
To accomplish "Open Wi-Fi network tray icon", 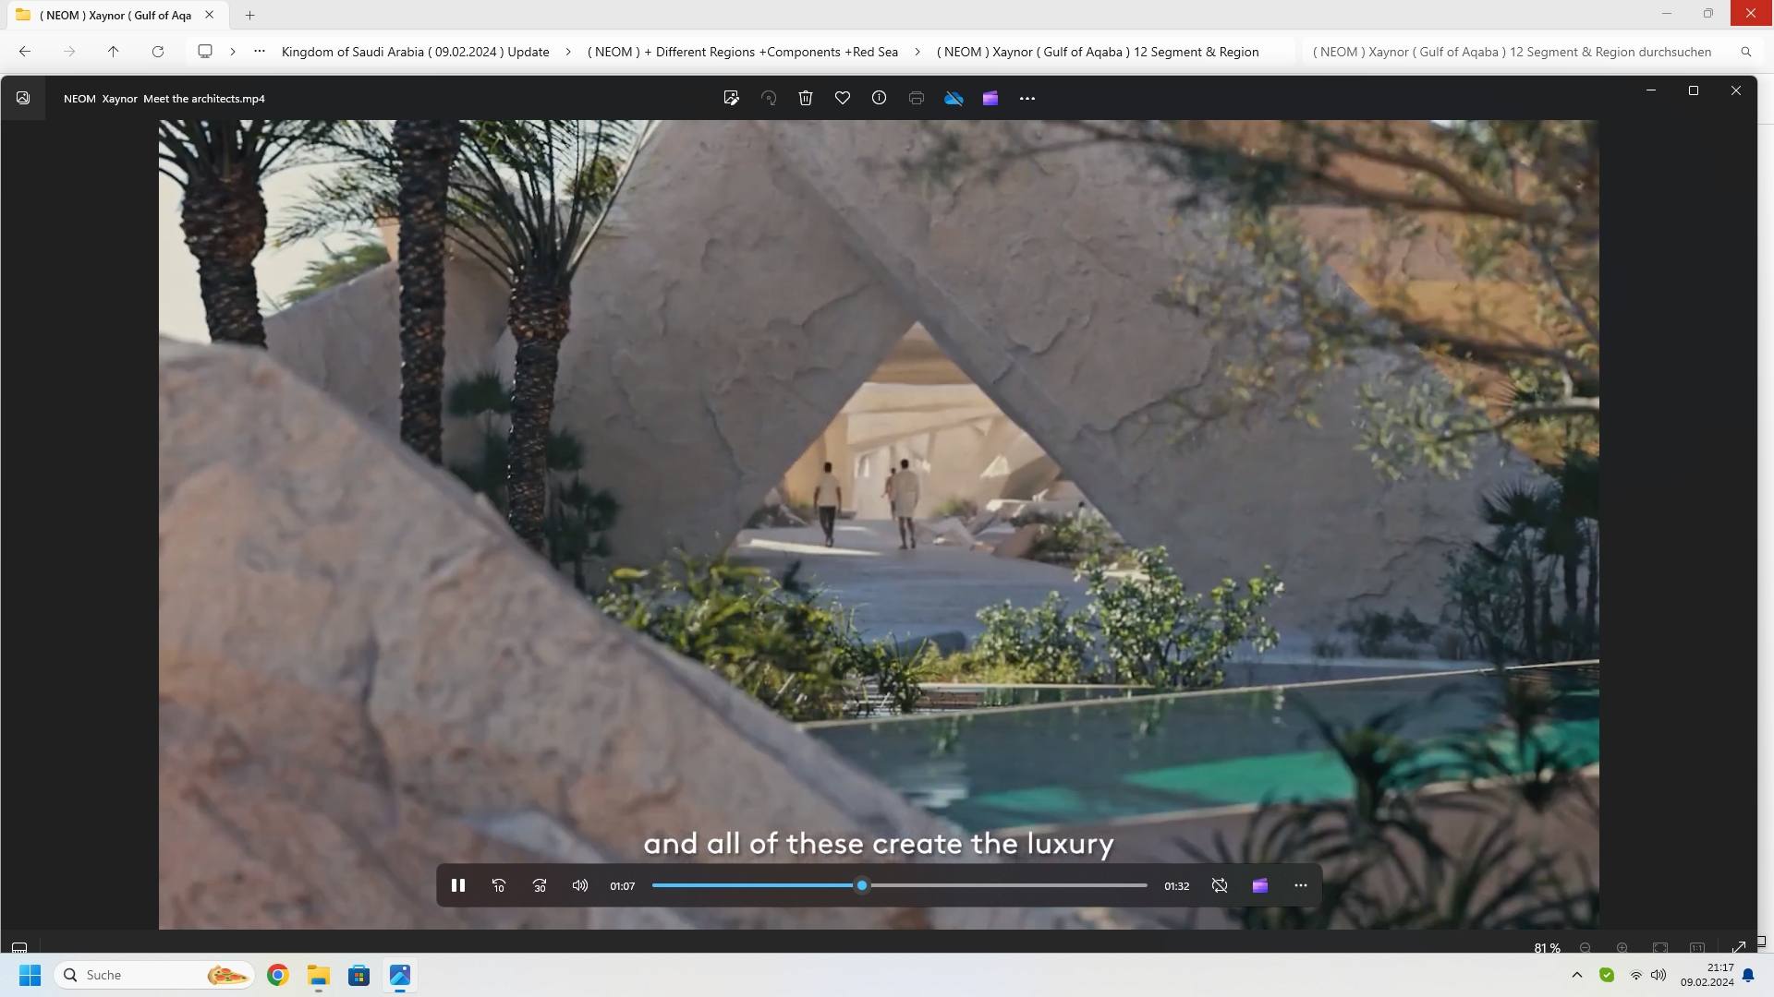I will (x=1636, y=975).
